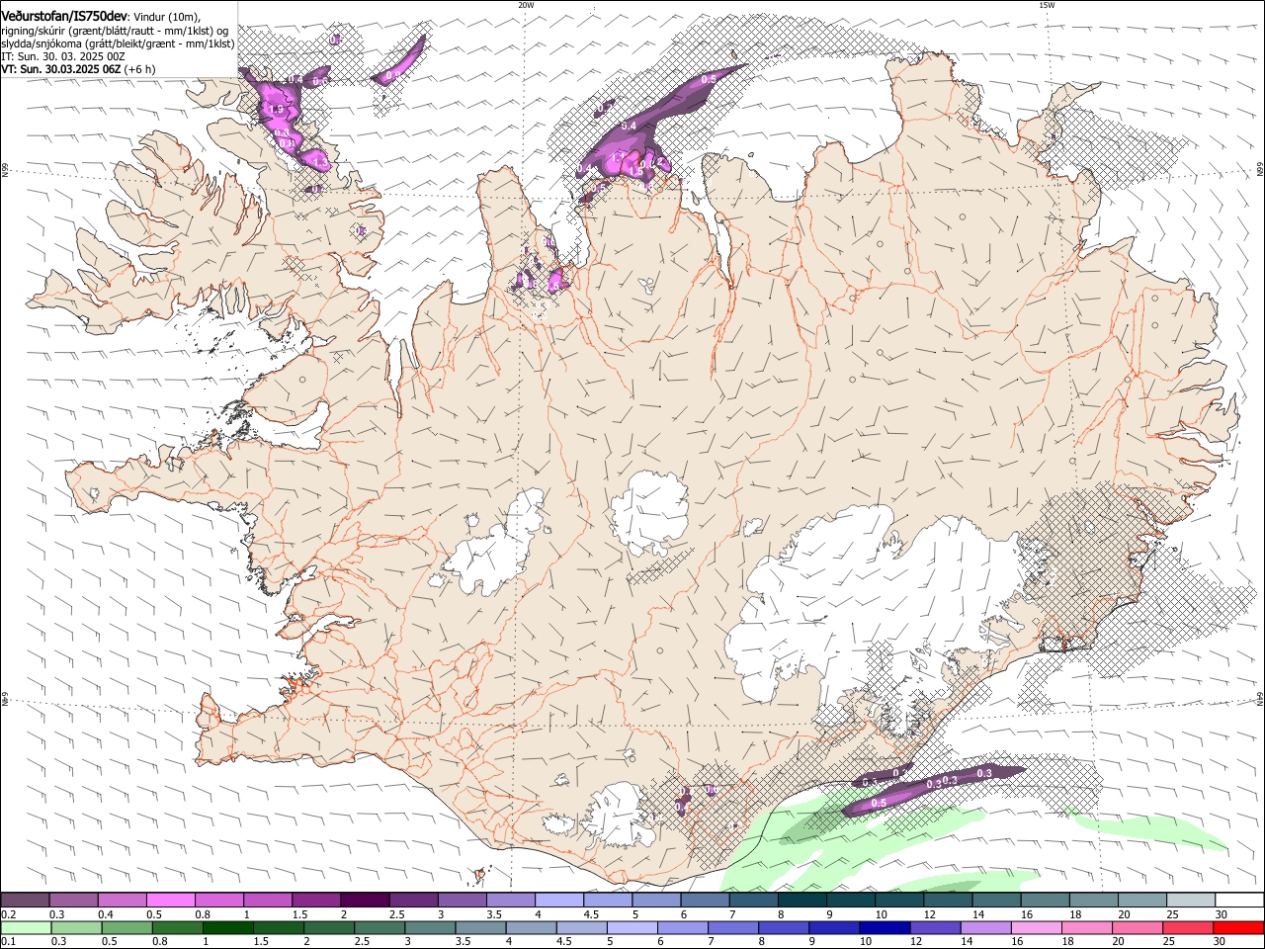The image size is (1265, 949).
Task: Click the 0.1 label on the rain scale
Action: [9, 941]
